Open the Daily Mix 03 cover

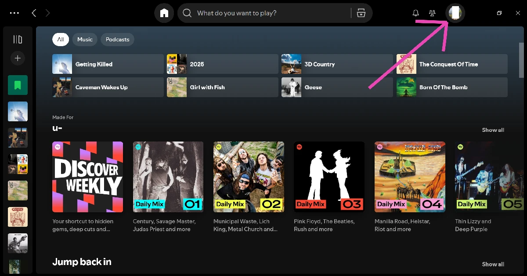329,177
